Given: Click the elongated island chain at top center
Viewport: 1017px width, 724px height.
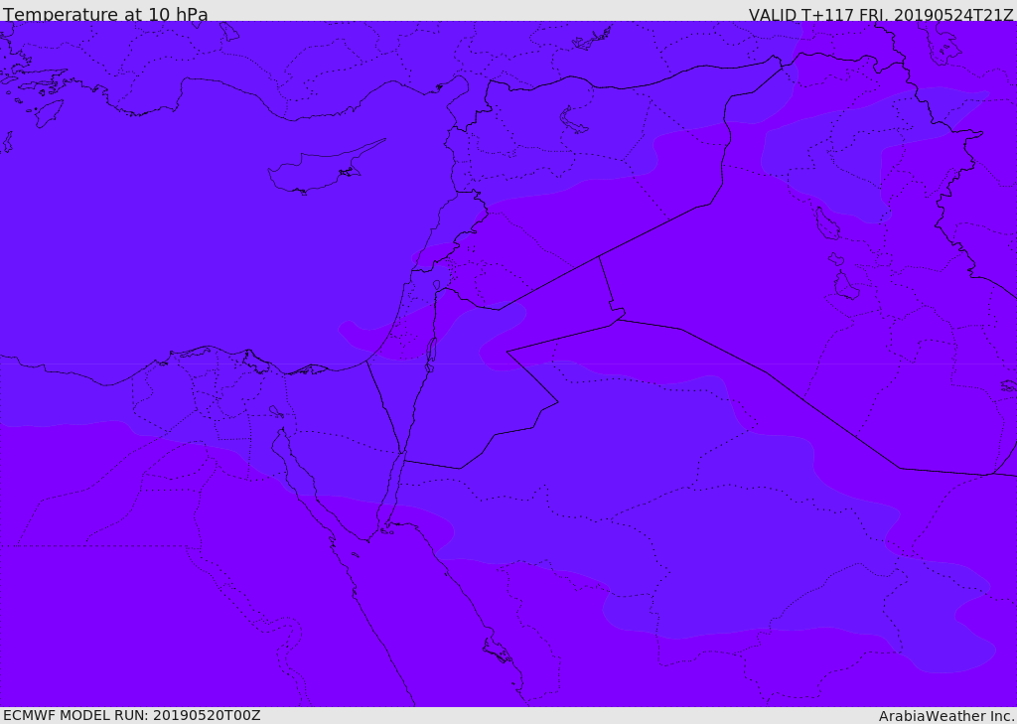Looking at the screenshot, I should coord(593,38).
